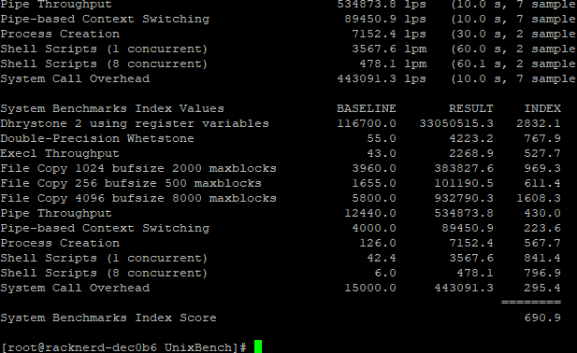
Task: Select "Shell Scripts (1 concurrent)" in index table
Action: (x=104, y=259)
